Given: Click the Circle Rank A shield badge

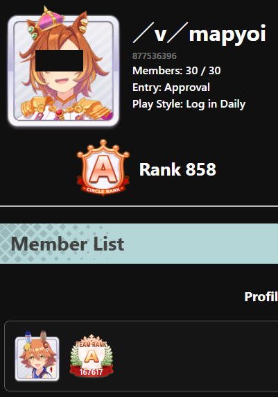Looking at the screenshot, I should click(103, 167).
